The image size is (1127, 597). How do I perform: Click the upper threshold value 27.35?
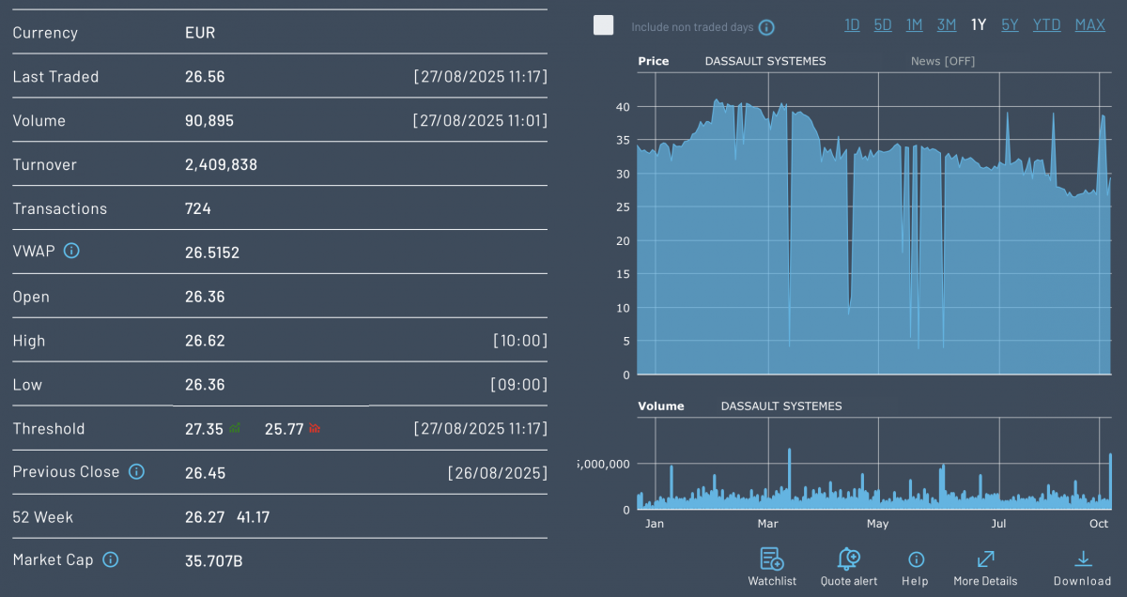204,429
